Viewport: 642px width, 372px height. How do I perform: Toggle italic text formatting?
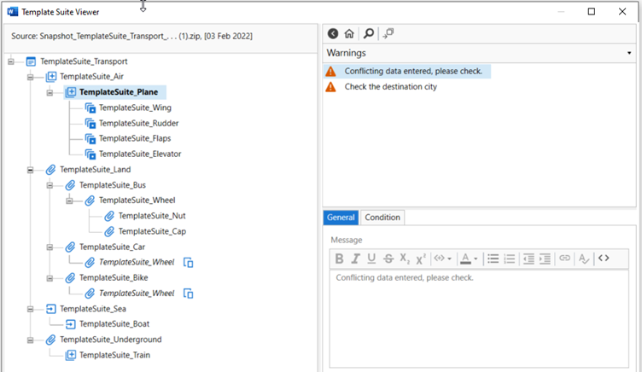[x=355, y=259]
